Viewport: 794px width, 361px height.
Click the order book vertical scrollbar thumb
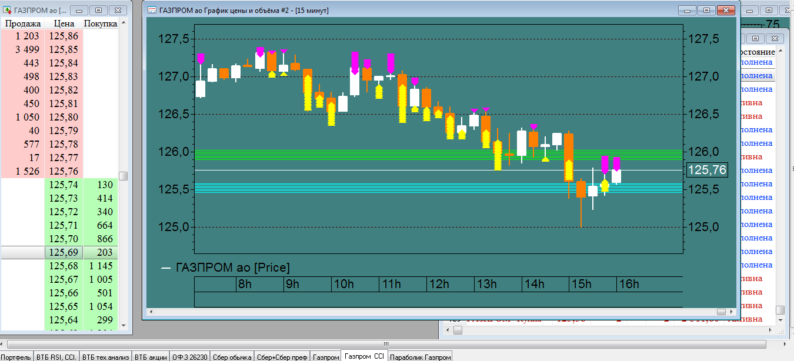(x=123, y=176)
